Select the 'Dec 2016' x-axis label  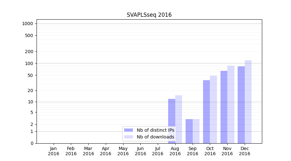point(245,151)
